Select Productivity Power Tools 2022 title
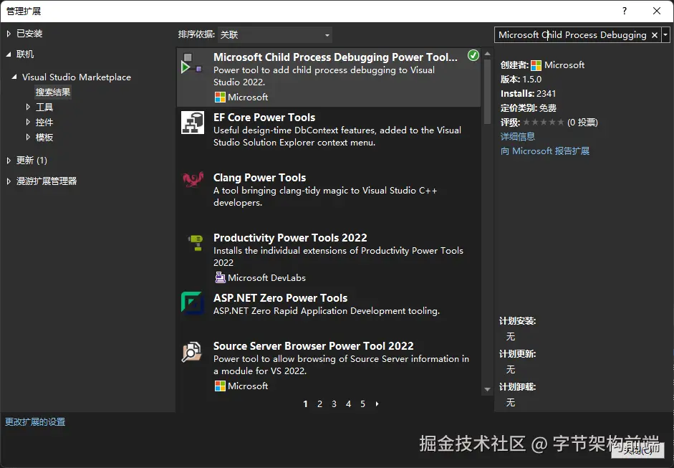 (290, 238)
